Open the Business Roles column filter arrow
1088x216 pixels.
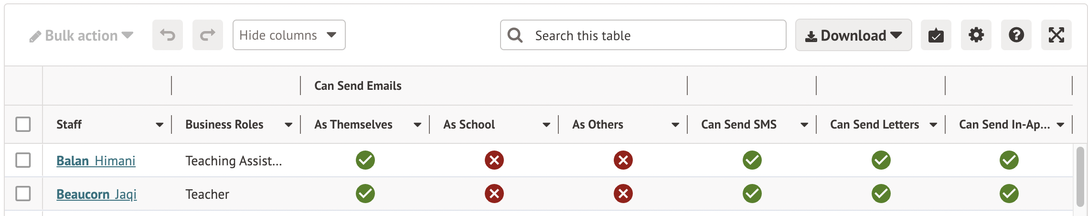[x=288, y=125]
